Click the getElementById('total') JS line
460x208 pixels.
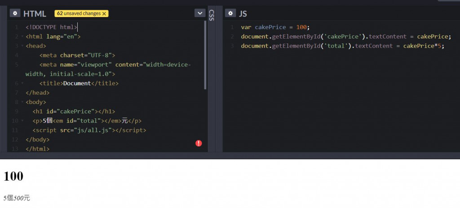[343, 46]
